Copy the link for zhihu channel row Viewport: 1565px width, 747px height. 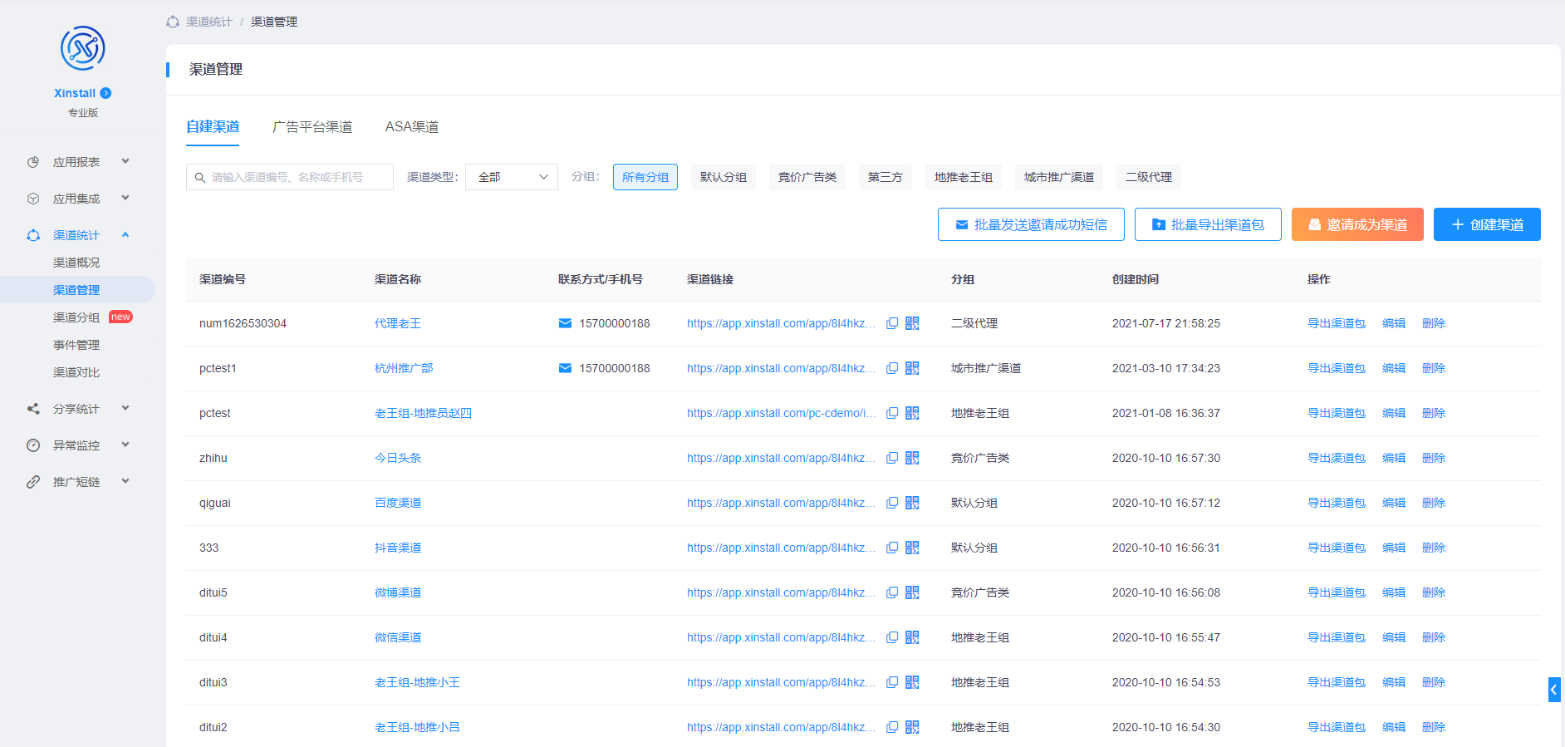[x=892, y=458]
